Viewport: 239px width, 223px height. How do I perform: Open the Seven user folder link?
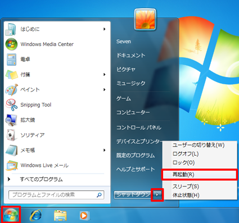coord(124,42)
